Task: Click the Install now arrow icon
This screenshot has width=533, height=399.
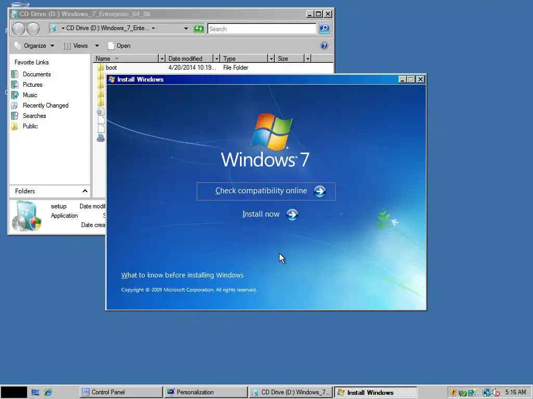Action: point(293,215)
